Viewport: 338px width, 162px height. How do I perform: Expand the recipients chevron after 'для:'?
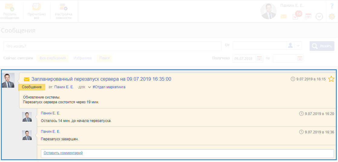(x=89, y=87)
